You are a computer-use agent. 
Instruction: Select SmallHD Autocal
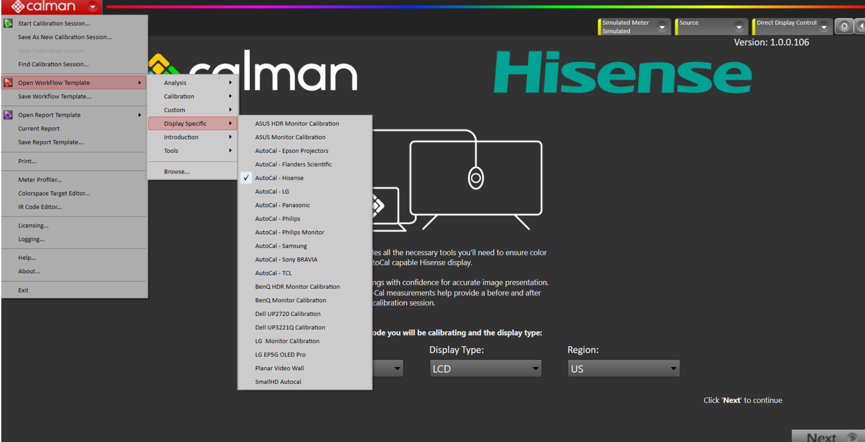coord(305,382)
